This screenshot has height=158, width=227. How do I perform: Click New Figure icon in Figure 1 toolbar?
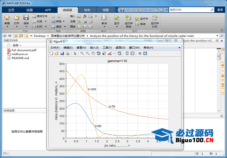pyautogui.click(x=51, y=53)
